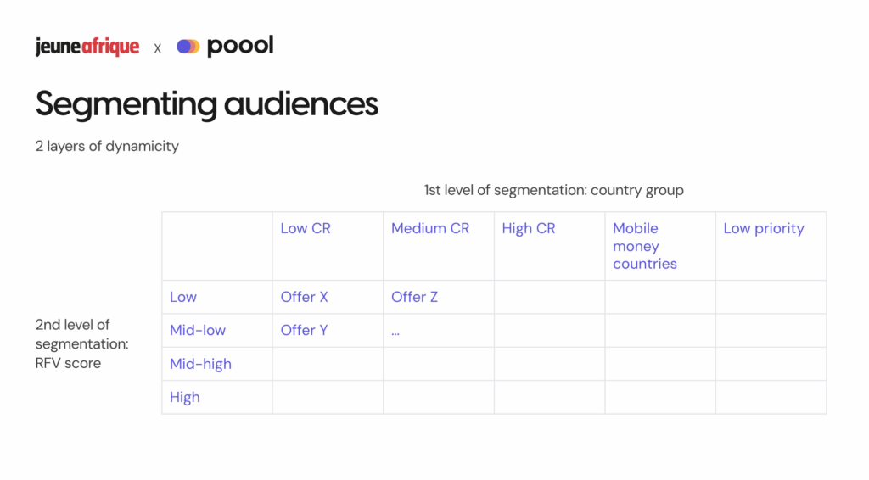Image resolution: width=869 pixels, height=480 pixels.
Task: Select the Mid-low row label
Action: point(198,330)
